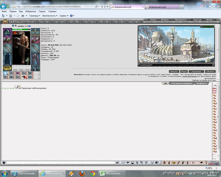
Task: Click the Выход game menu item
Action: click(x=209, y=20)
